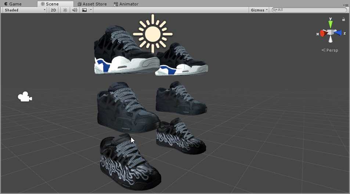Open the Asset Store tab
The height and width of the screenshot is (194, 350).
point(92,4)
